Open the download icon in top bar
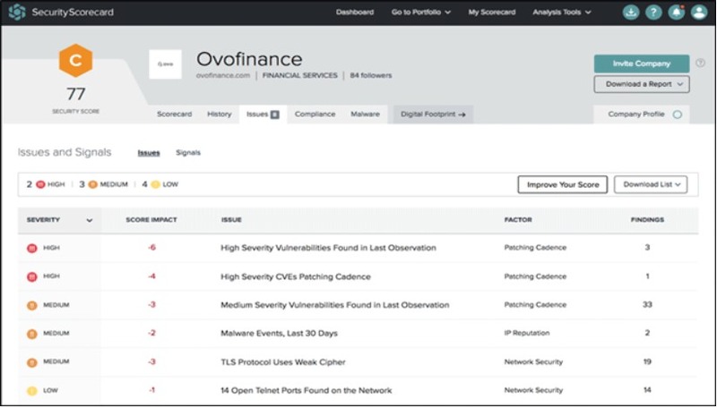 tap(631, 13)
